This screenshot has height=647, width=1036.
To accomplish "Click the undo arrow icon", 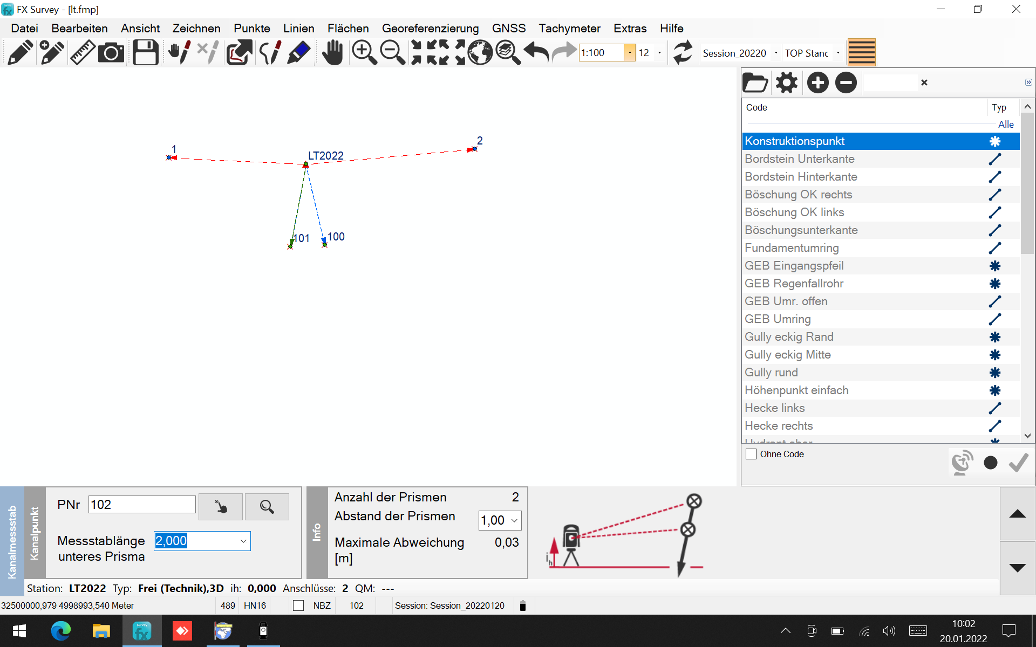I will click(536, 53).
